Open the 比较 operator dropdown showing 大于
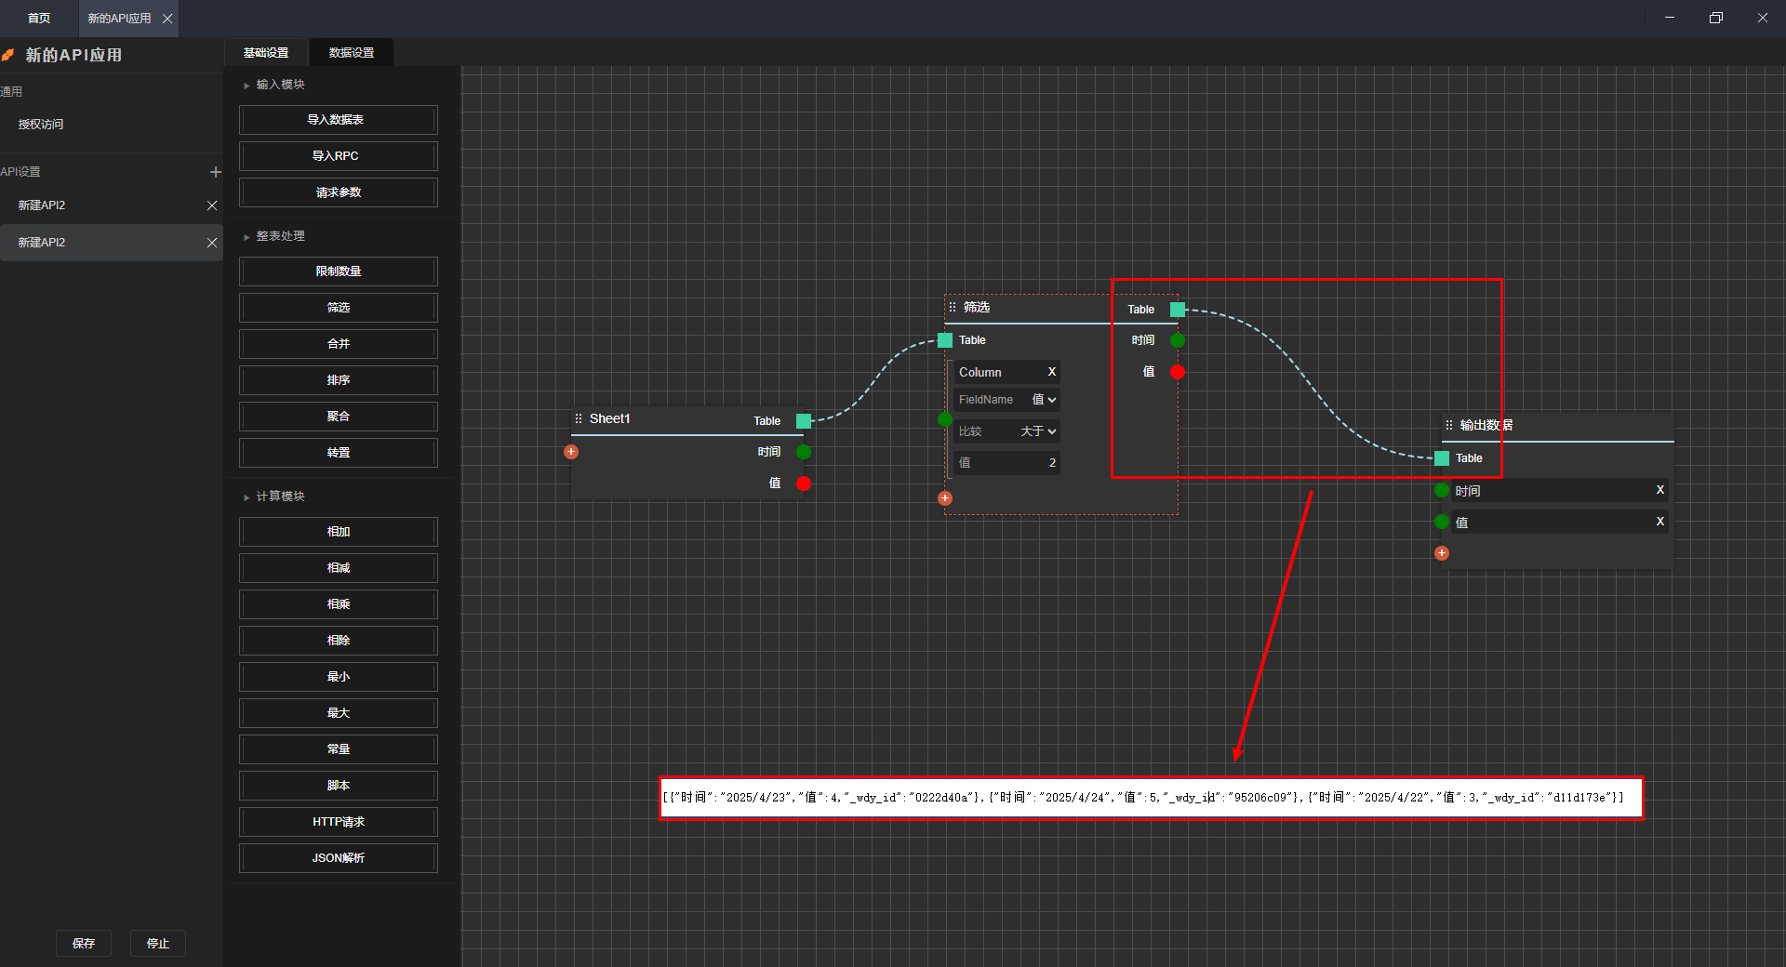The height and width of the screenshot is (967, 1786). [1038, 431]
